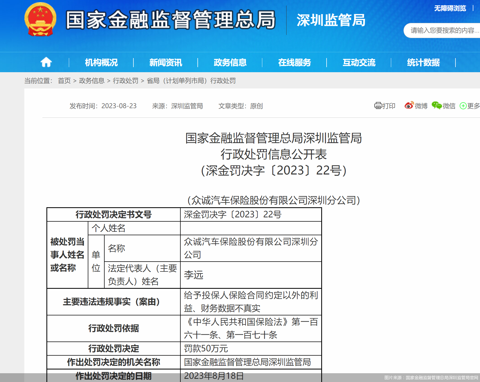Click 省局（计划单列市局）行政处罚 breadcrumb
Screen dimensions: 480x382
coord(191,81)
